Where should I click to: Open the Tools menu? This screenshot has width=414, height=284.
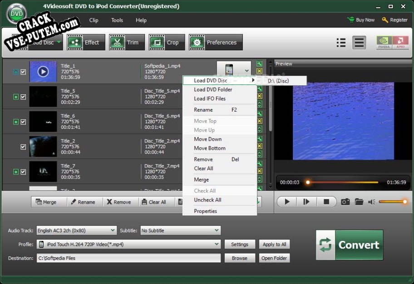[117, 20]
